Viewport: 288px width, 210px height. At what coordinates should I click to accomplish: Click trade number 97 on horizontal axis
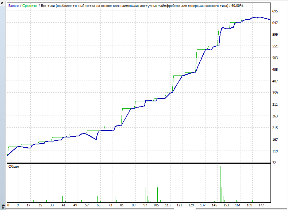145,205
